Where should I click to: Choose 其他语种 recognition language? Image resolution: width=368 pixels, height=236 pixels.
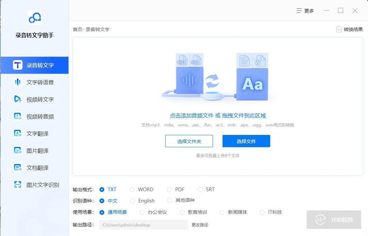coord(181,200)
